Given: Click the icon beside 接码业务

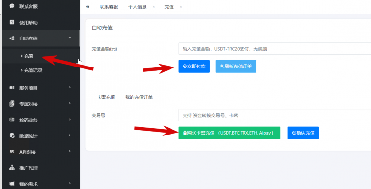Looking at the screenshot, I should 12,120.
